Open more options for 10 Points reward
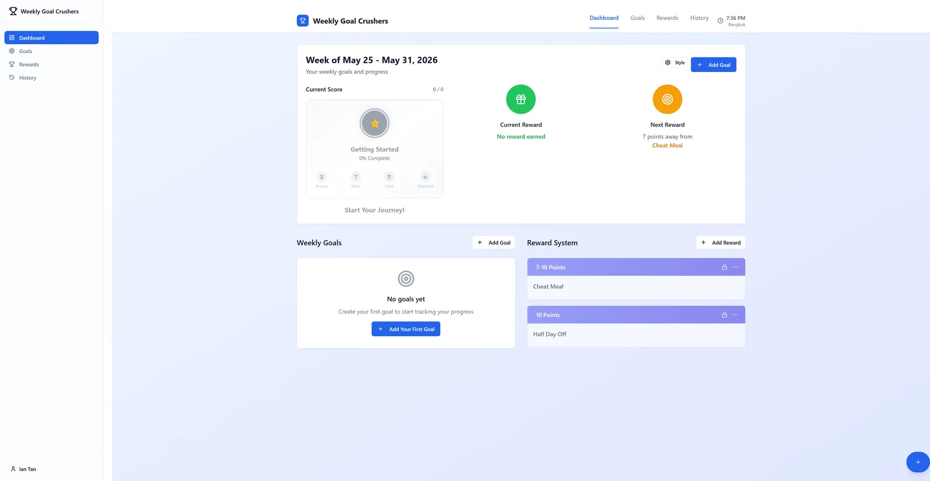The height and width of the screenshot is (481, 930). pos(735,315)
